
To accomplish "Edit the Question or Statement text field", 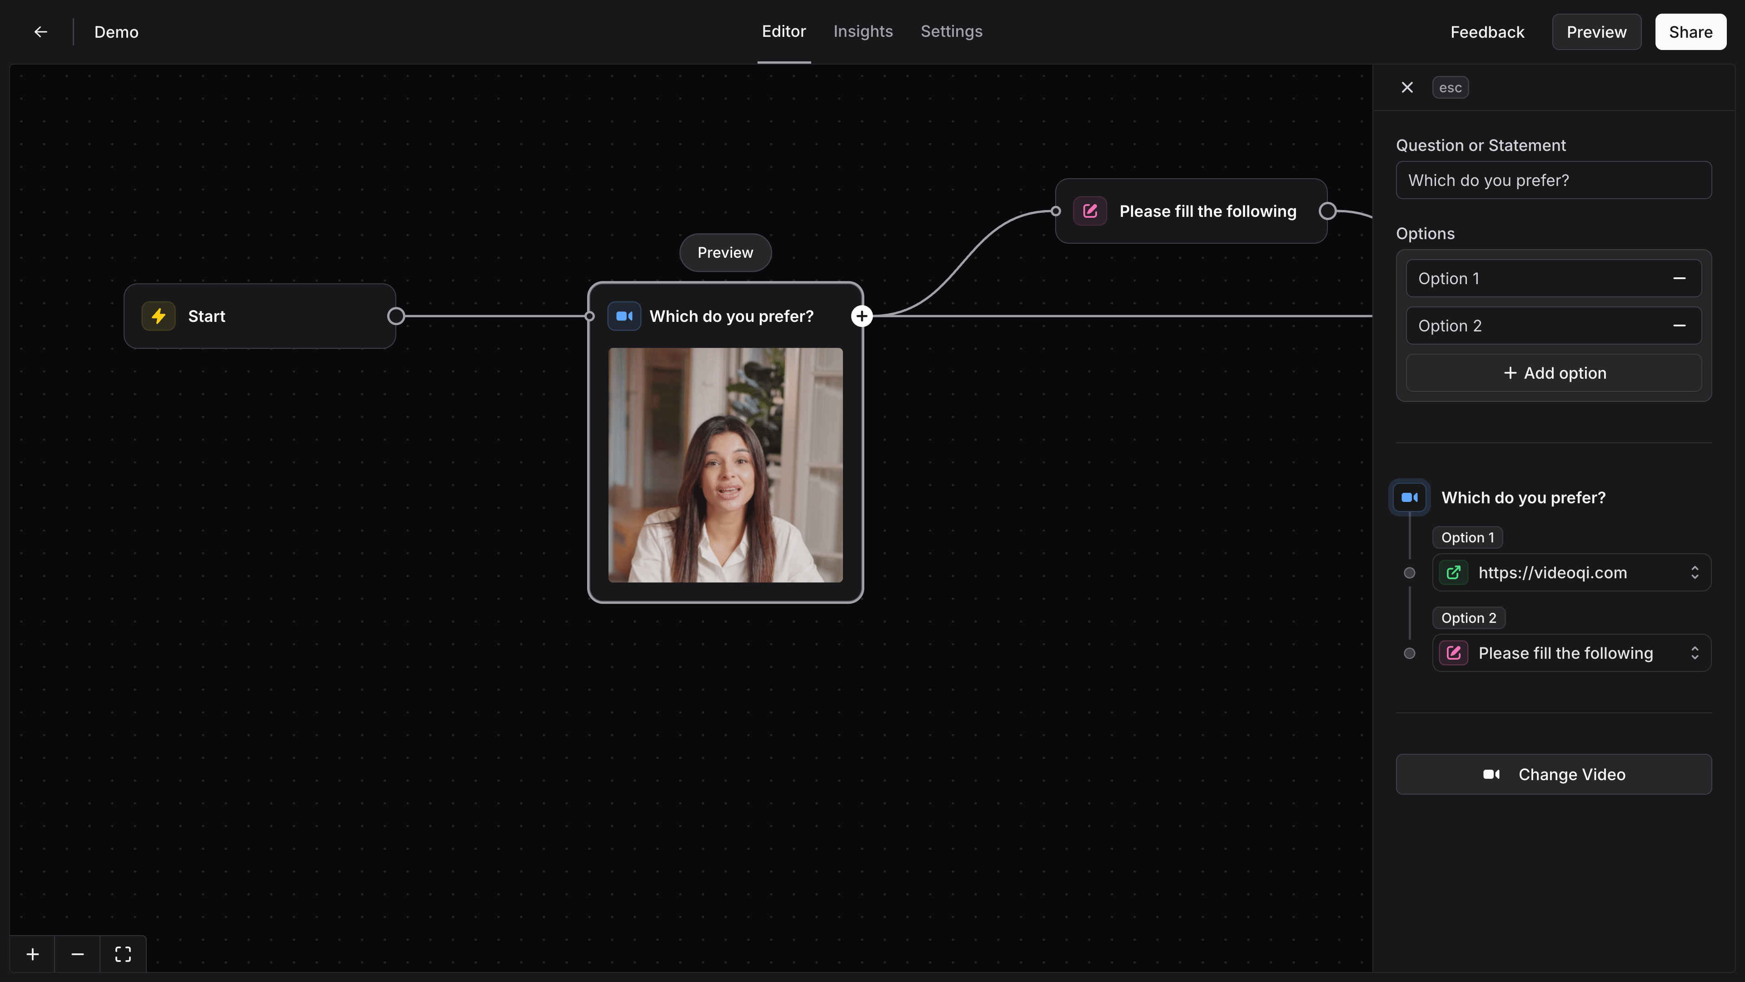I will click(x=1553, y=180).
